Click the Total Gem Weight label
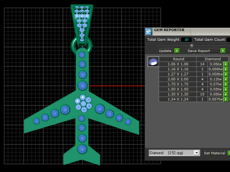This screenshot has height=172, width=230. pyautogui.click(x=163, y=40)
